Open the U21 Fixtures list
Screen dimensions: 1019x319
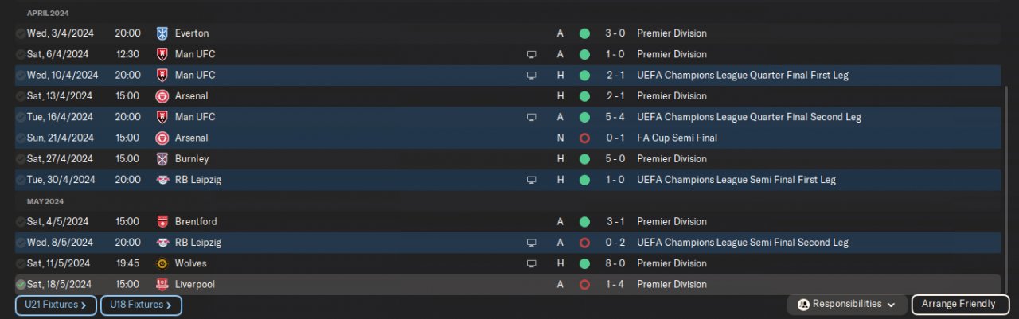click(56, 305)
